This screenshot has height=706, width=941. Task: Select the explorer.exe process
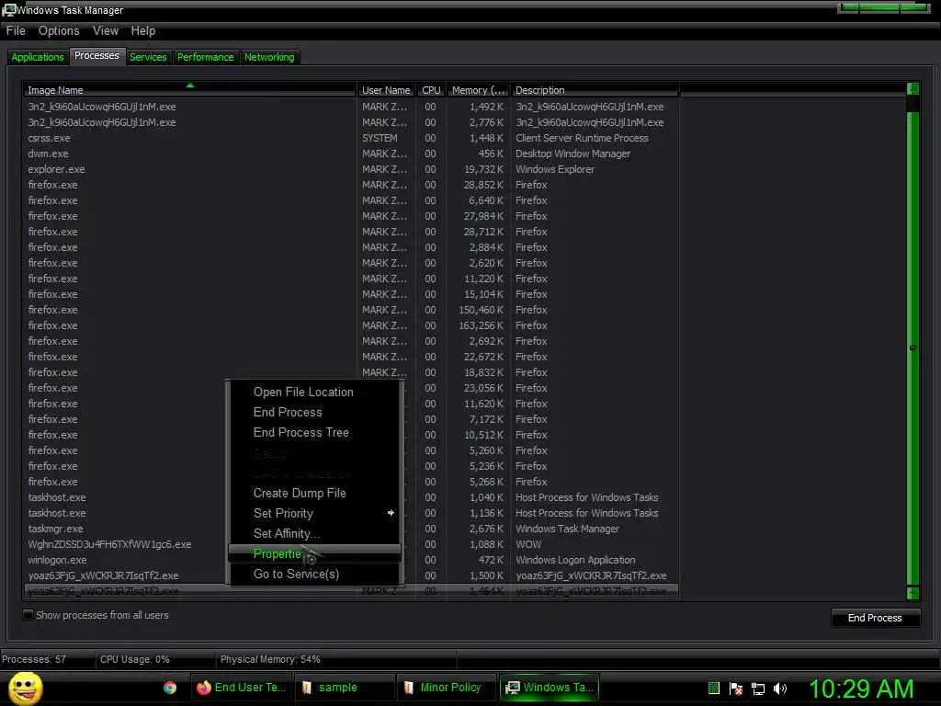click(x=350, y=169)
